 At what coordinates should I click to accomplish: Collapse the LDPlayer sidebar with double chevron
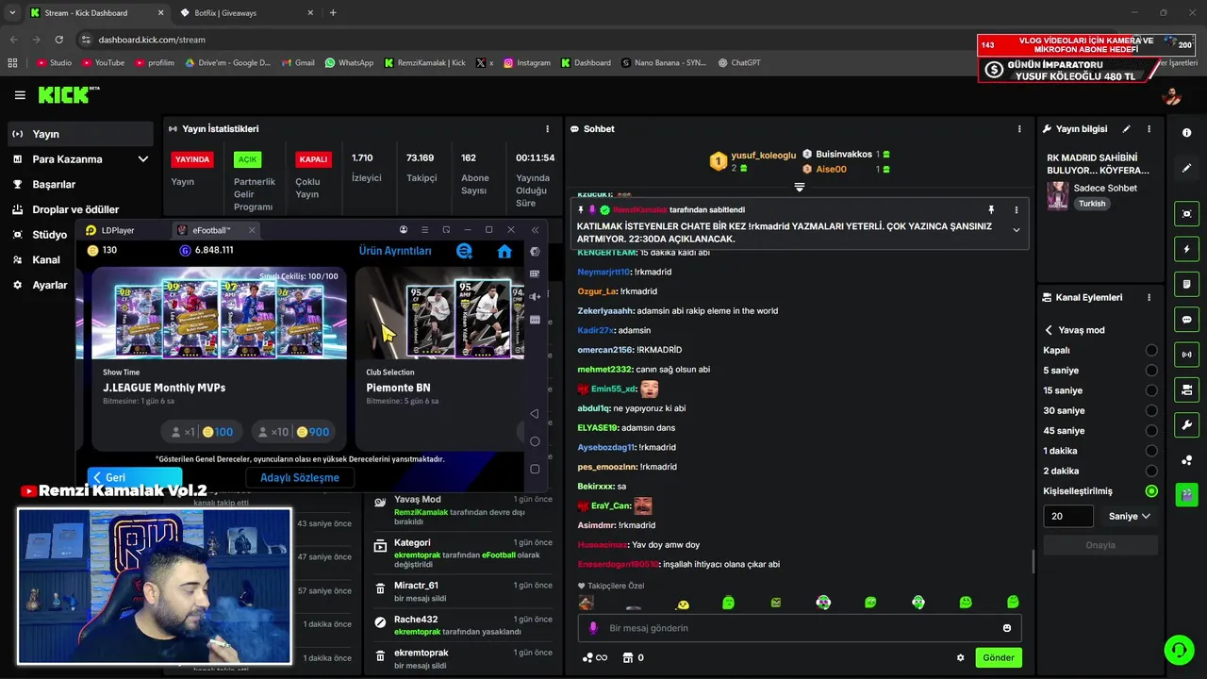click(535, 230)
